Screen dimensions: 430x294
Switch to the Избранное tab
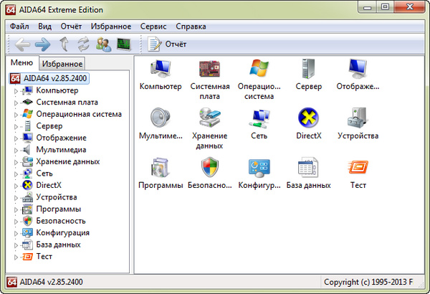tap(62, 64)
